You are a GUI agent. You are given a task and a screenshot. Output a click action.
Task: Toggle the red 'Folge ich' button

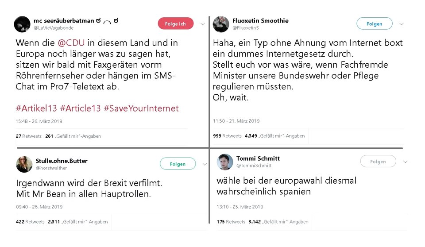point(176,23)
